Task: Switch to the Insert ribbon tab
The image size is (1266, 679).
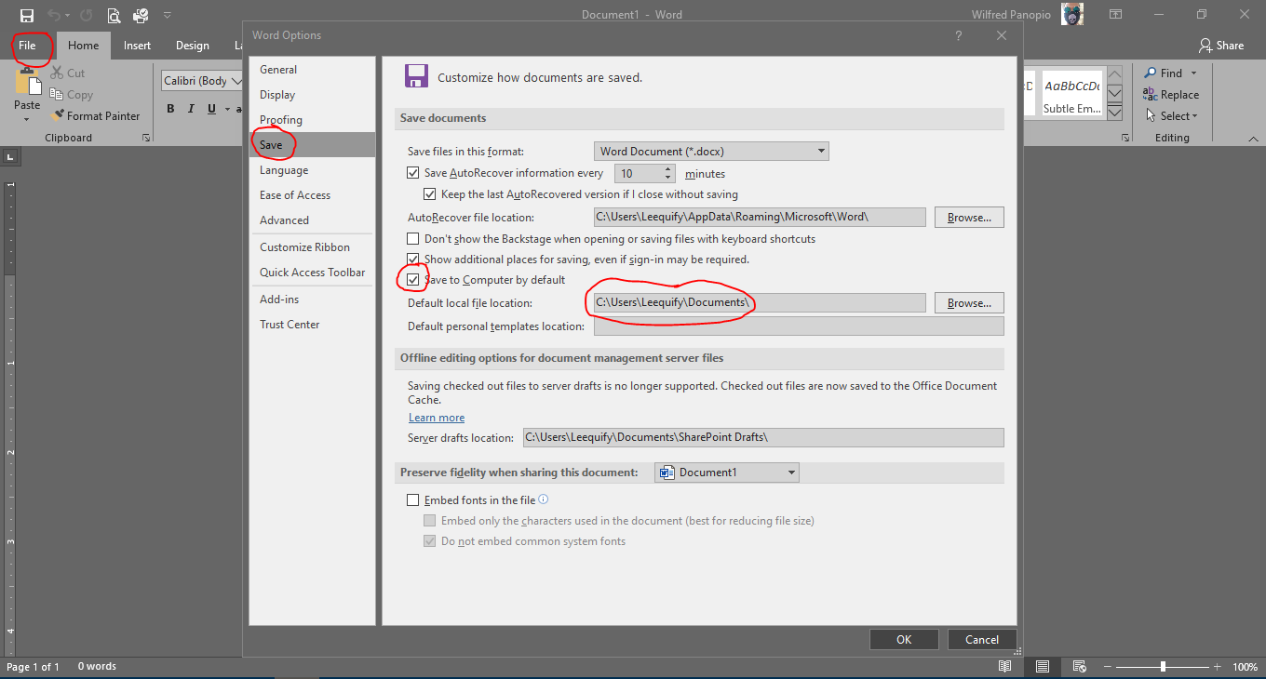Action: 138,46
